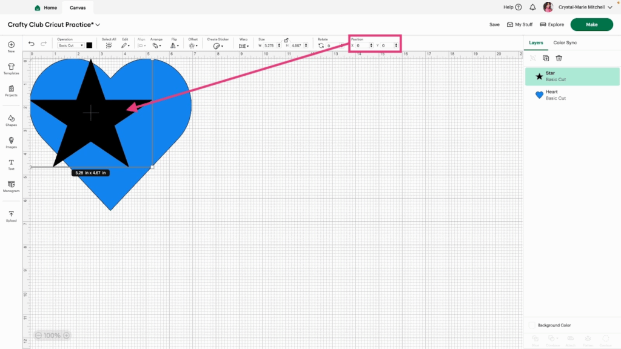Viewport: 621px width, 349px height.
Task: Delete the selected layer
Action: point(559,58)
